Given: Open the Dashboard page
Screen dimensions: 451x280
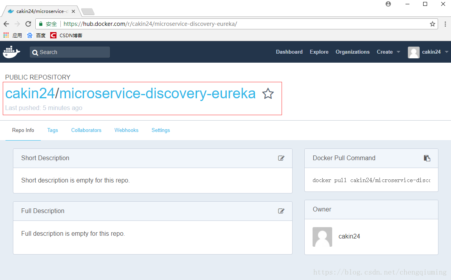Looking at the screenshot, I should pos(289,52).
